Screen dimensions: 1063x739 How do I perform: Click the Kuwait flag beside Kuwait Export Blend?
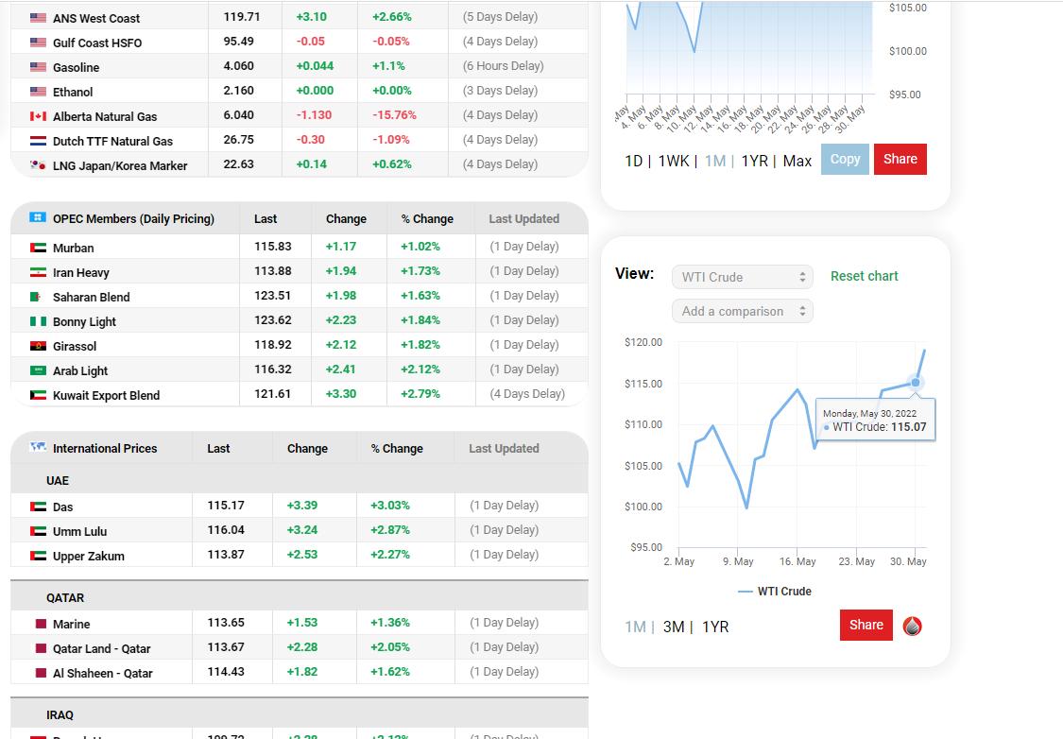pos(38,395)
